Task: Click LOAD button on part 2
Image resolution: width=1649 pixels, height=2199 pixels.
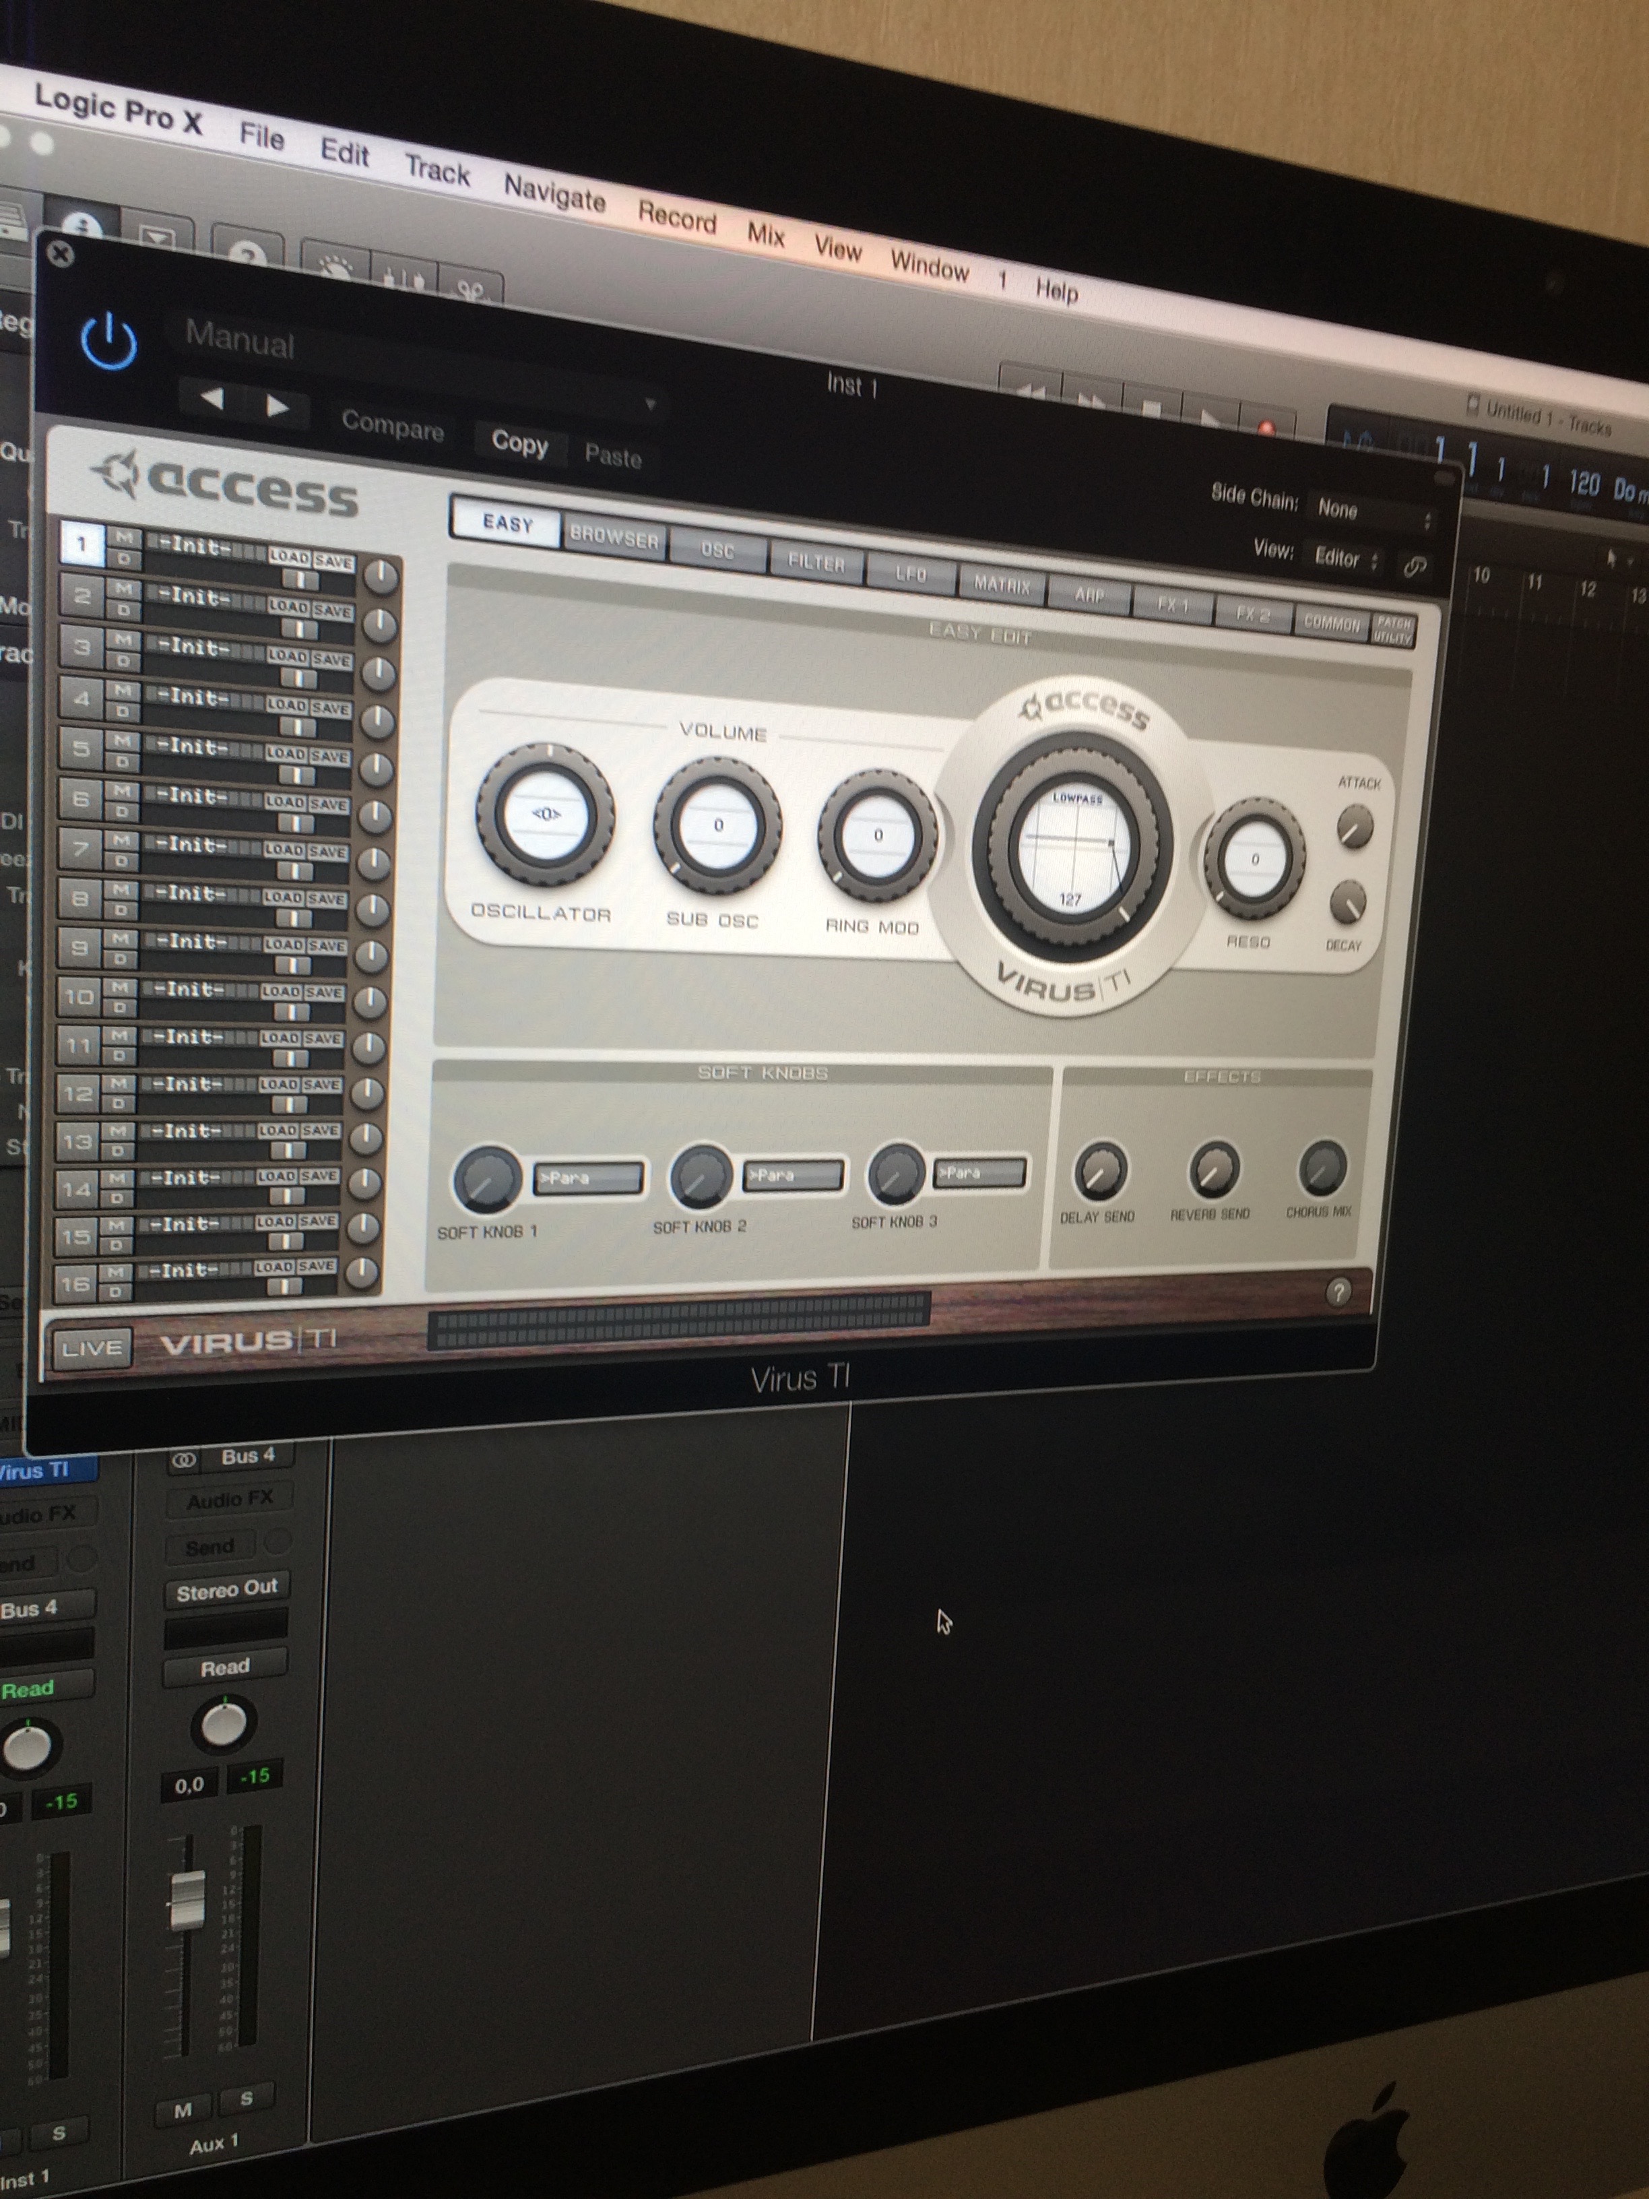Action: coord(288,606)
